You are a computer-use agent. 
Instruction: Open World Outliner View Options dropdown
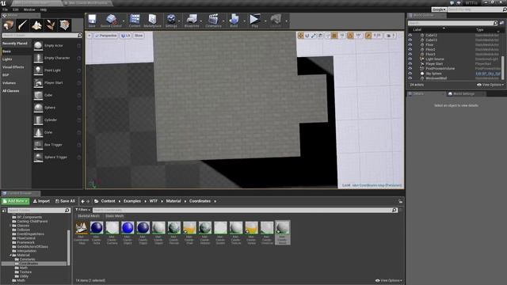490,85
